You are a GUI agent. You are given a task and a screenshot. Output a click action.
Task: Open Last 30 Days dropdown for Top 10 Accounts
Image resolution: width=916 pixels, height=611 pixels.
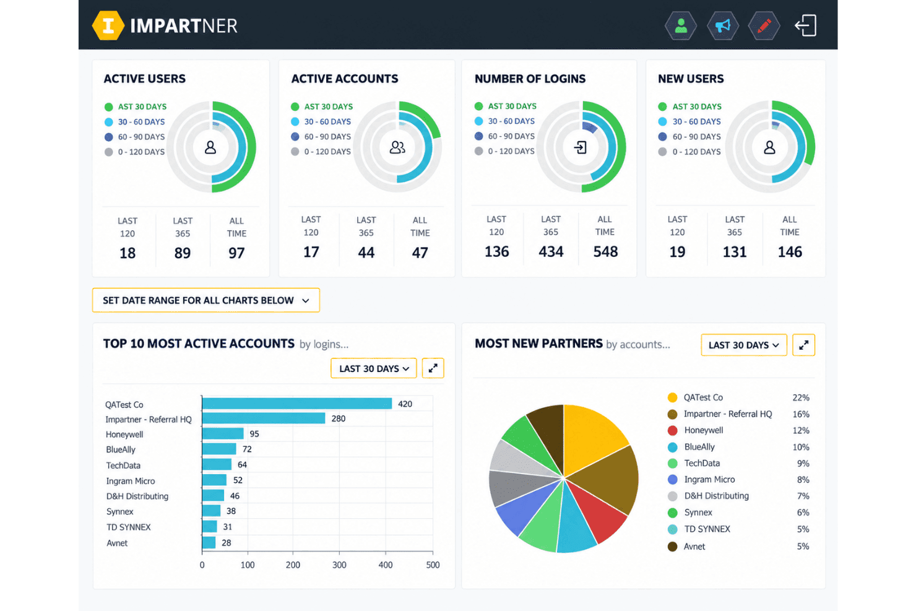[374, 368]
